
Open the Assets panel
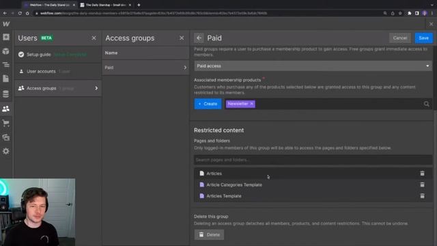click(x=6, y=137)
